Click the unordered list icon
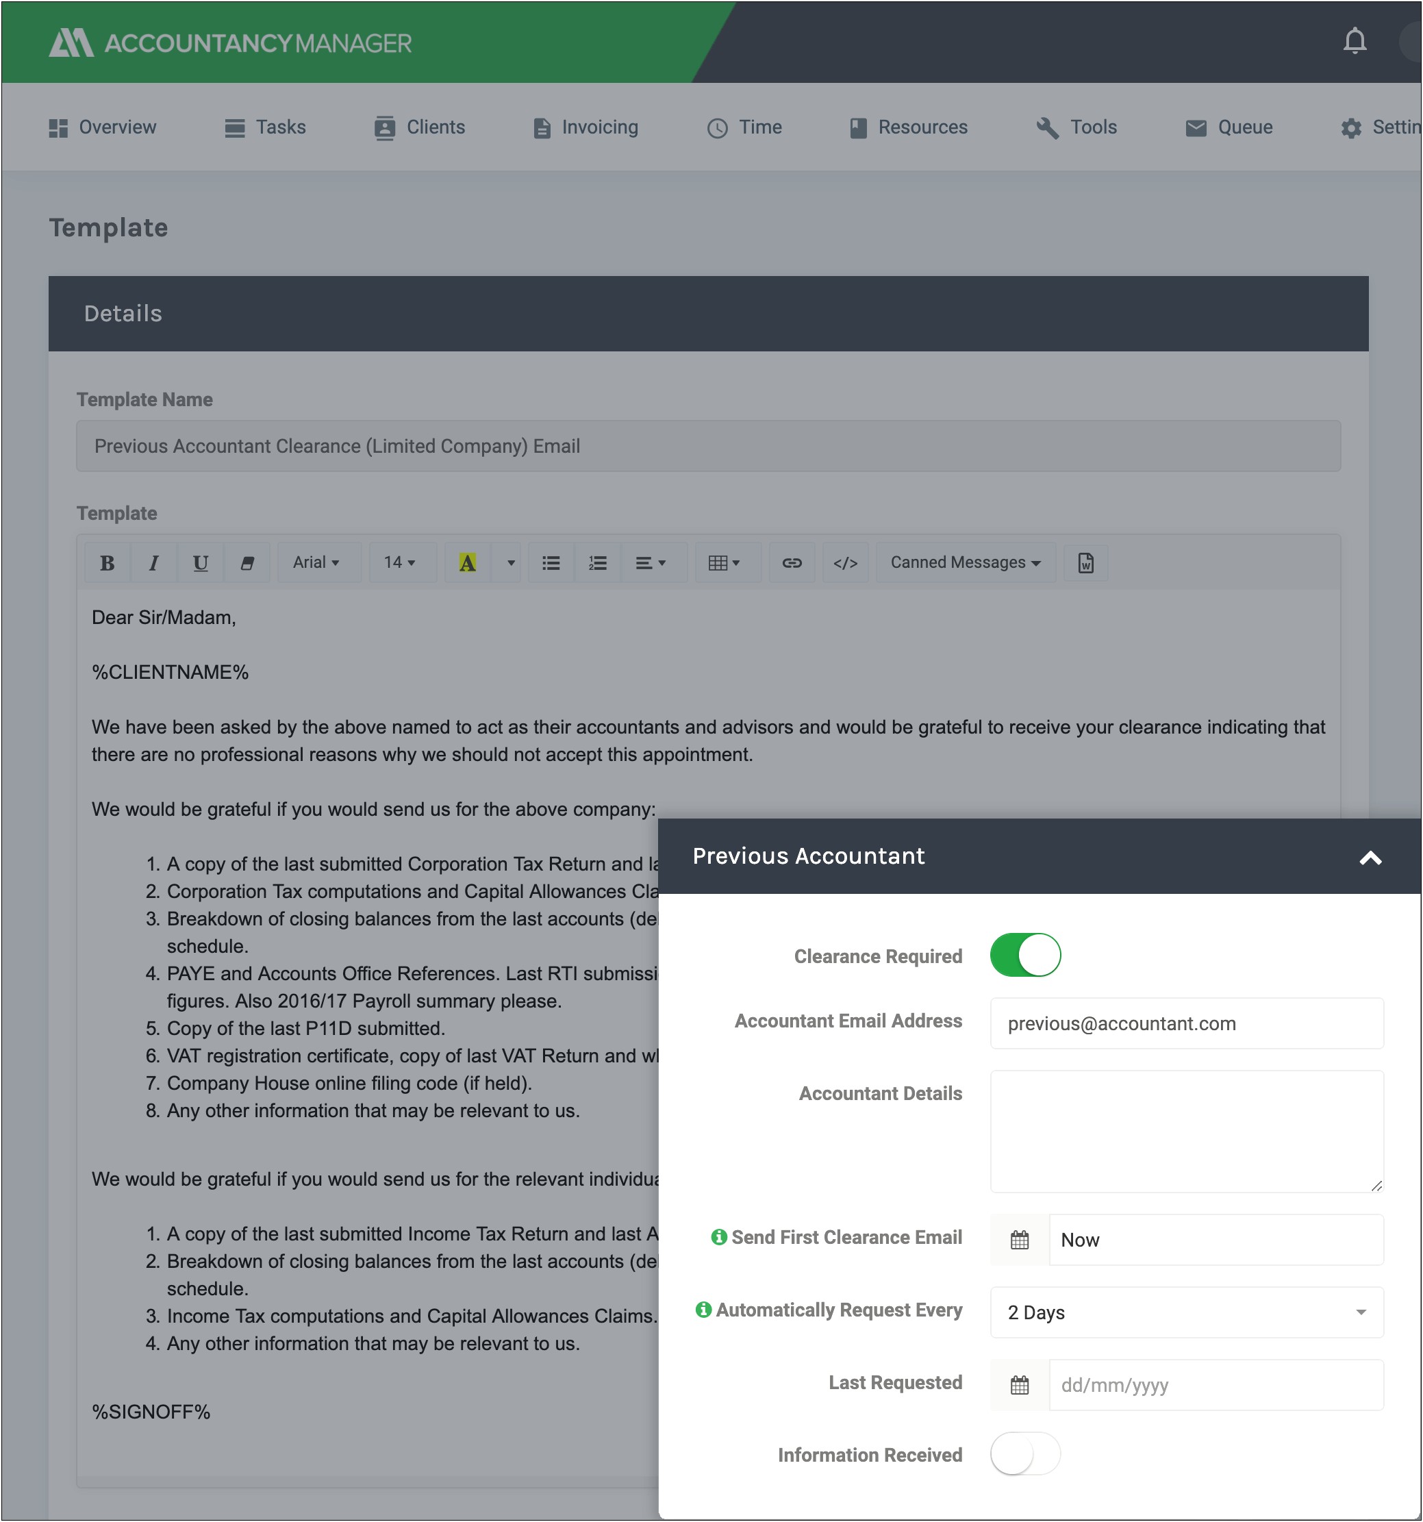 click(x=550, y=563)
